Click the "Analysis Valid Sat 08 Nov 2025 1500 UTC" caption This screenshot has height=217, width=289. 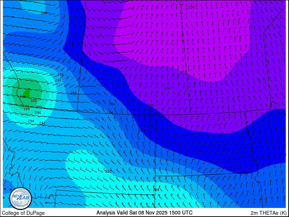[144, 212]
